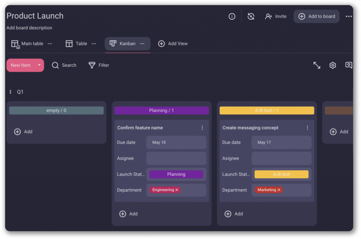Click the fullscreen expand arrows icon

pos(317,65)
